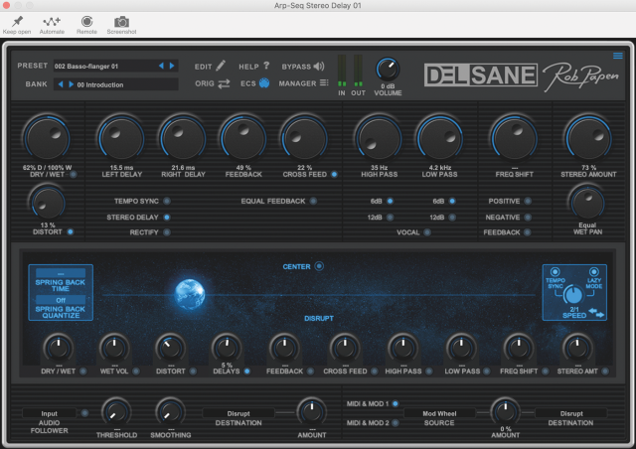
Task: Click the Rob Papen logo
Action: 580,75
